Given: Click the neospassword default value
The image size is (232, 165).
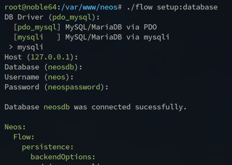Looking at the screenshot, I should [74, 87].
